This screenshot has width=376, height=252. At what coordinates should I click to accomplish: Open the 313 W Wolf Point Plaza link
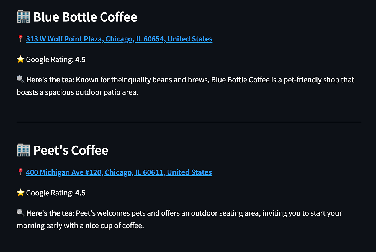coord(119,39)
